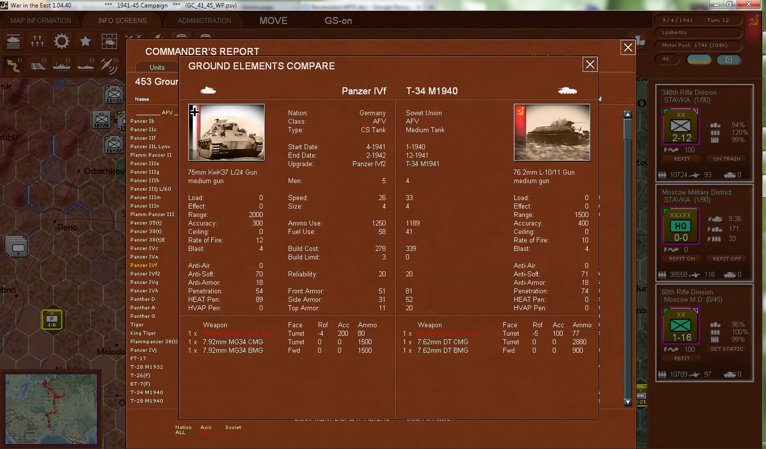This screenshot has height=449, width=766.
Task: Select T-34 M1940 in the AFV list
Action: point(147,393)
